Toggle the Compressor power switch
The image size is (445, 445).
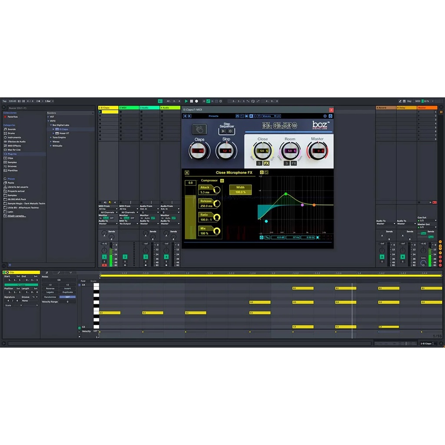(x=222, y=180)
